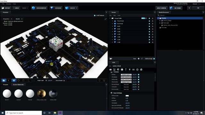Click the Diffuse Color white swatch
The image size is (205, 115).
click(127, 96)
